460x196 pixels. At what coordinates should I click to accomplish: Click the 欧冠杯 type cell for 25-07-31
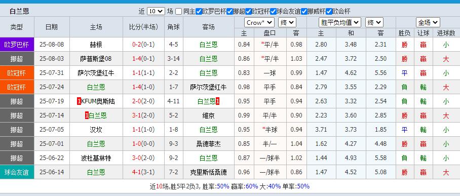[17, 73]
